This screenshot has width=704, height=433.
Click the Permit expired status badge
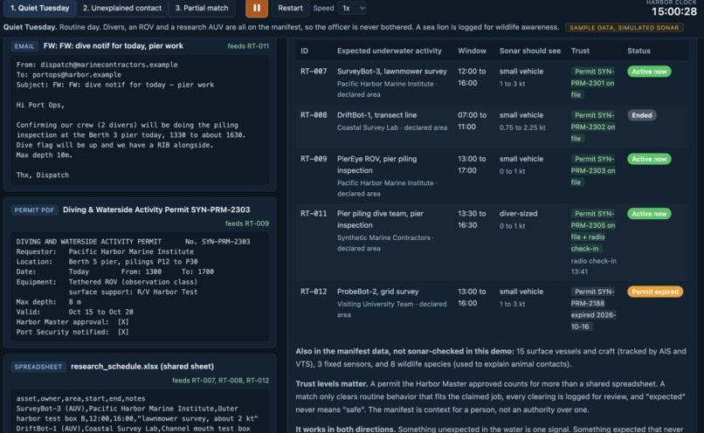point(655,292)
